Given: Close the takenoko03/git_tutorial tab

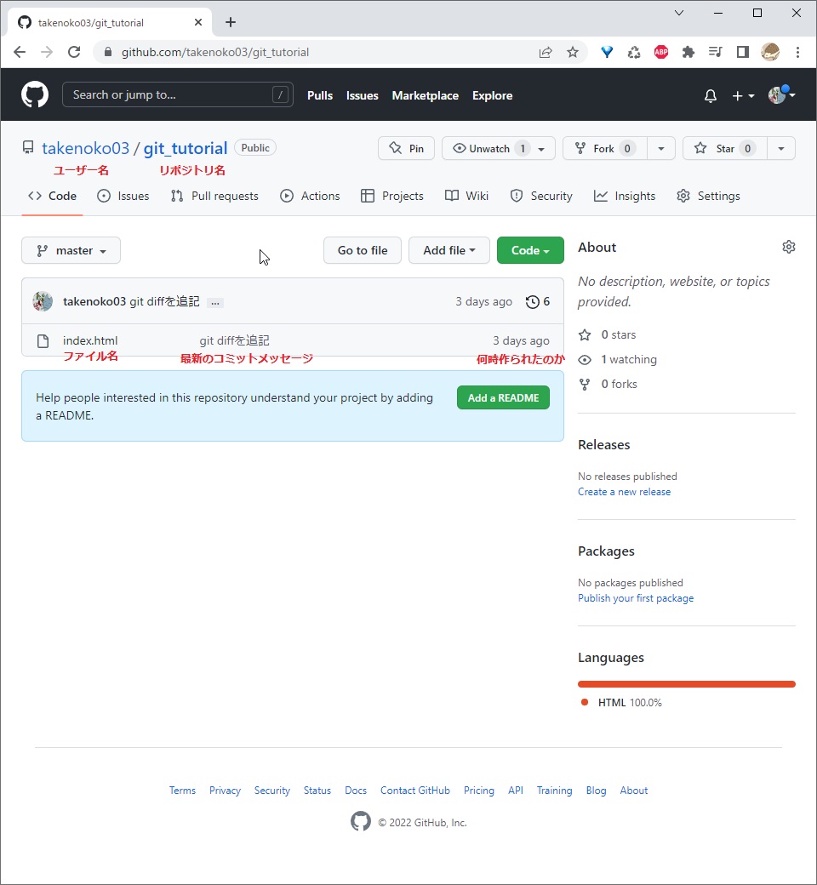Looking at the screenshot, I should [x=198, y=22].
